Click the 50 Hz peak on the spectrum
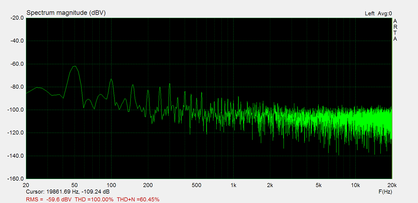 pyautogui.click(x=74, y=66)
